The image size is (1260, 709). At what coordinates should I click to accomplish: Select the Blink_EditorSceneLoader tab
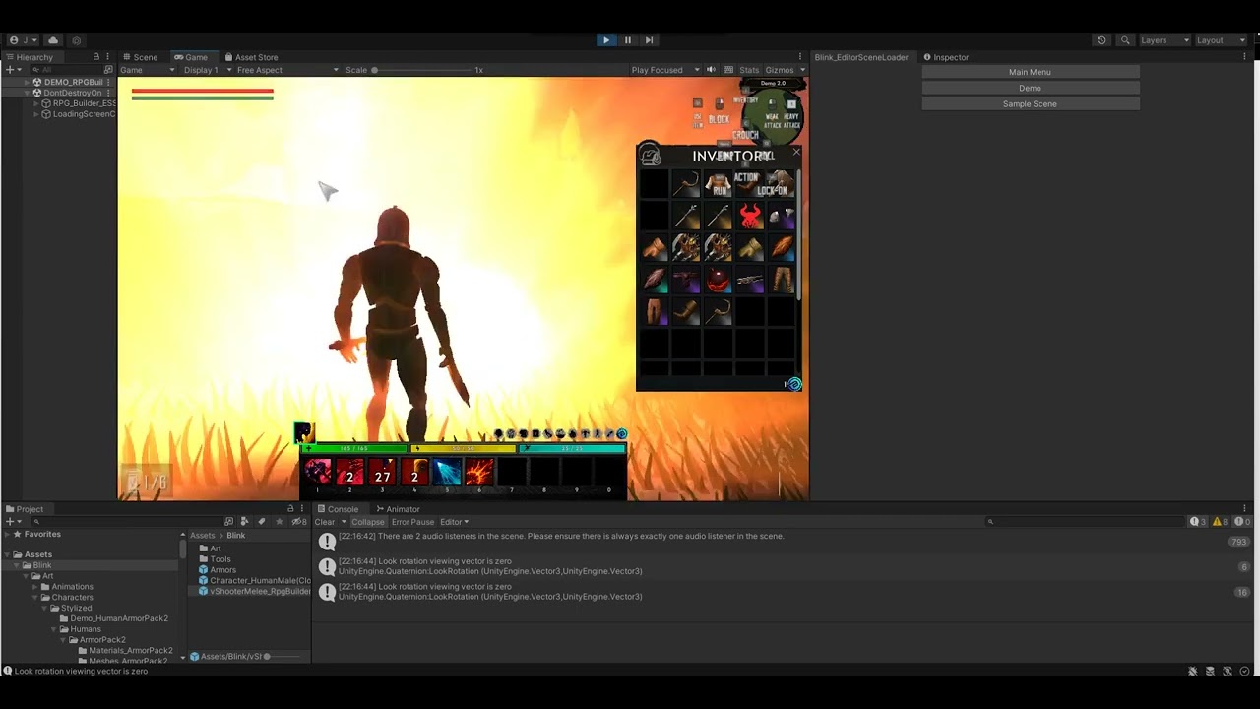pyautogui.click(x=861, y=57)
